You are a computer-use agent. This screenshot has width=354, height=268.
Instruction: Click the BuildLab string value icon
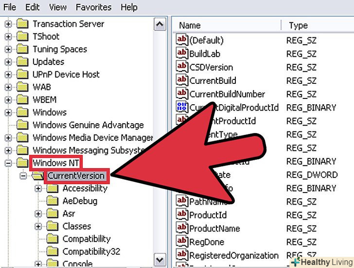(x=182, y=54)
